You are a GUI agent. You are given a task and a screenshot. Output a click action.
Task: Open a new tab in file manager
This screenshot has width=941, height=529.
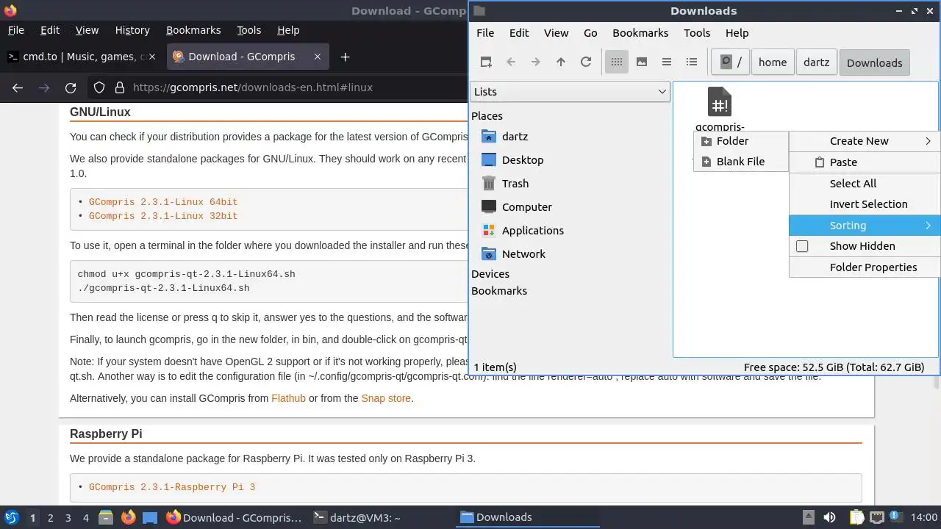coord(486,62)
